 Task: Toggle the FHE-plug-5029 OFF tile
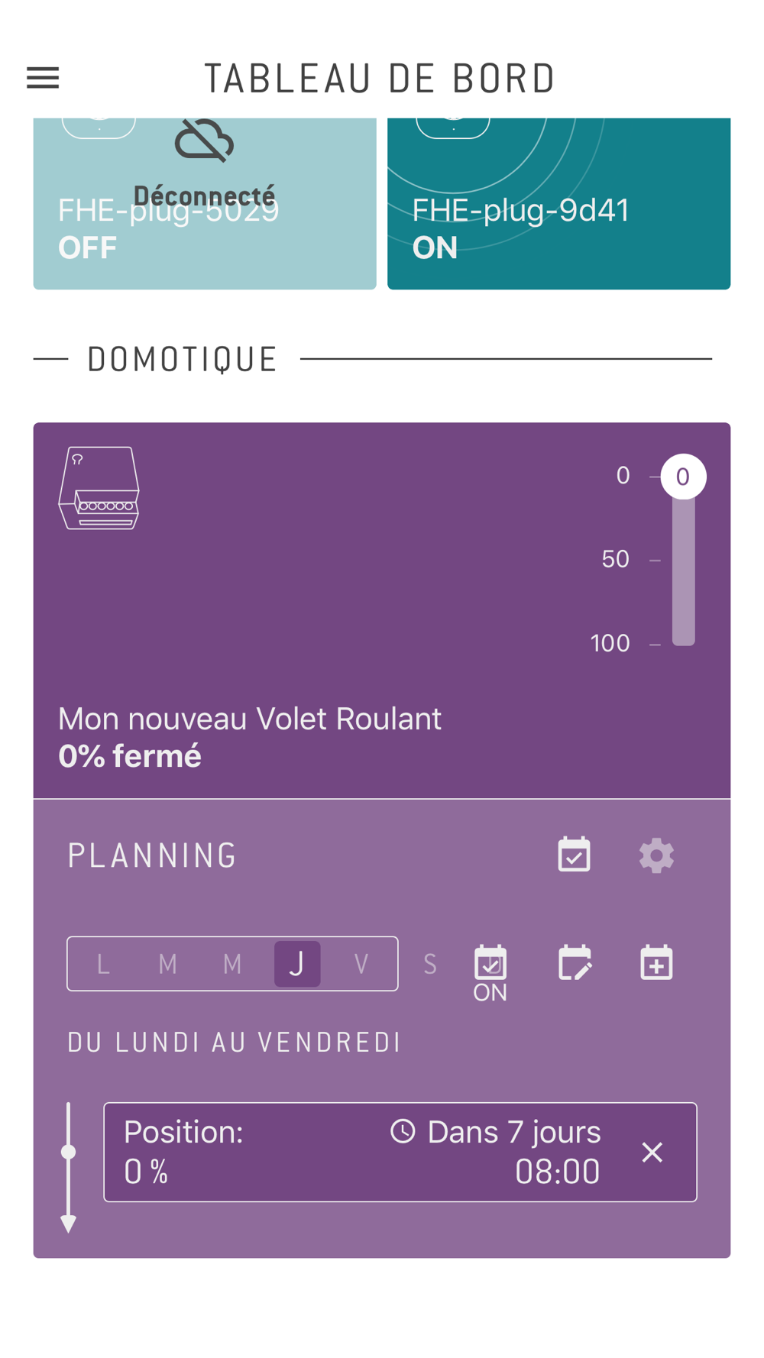click(205, 204)
